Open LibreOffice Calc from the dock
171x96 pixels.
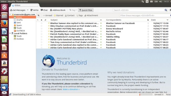tap(4, 39)
